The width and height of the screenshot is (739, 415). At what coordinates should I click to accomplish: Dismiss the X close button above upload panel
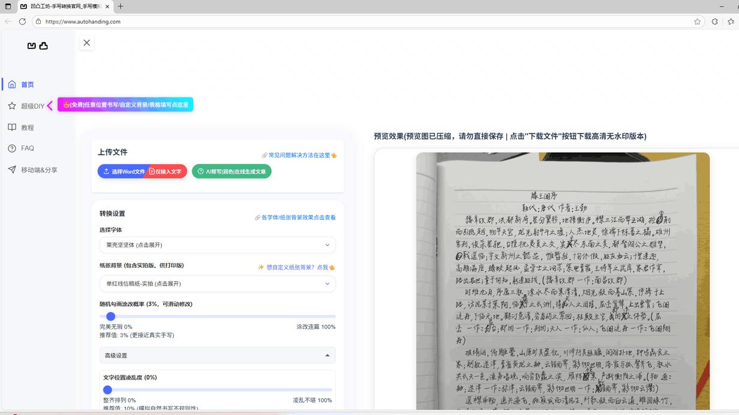pyautogui.click(x=86, y=43)
